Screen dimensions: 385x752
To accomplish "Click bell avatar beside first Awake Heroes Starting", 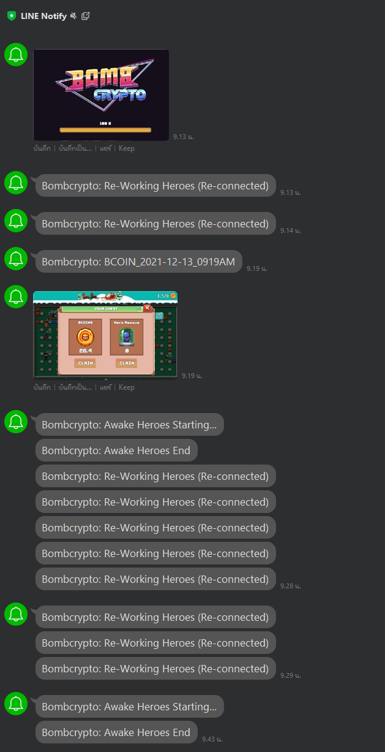I will pyautogui.click(x=17, y=422).
